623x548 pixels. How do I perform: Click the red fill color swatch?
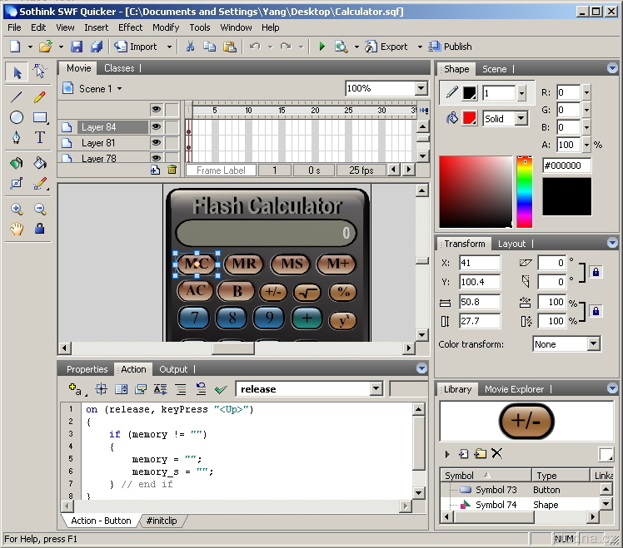click(x=469, y=118)
